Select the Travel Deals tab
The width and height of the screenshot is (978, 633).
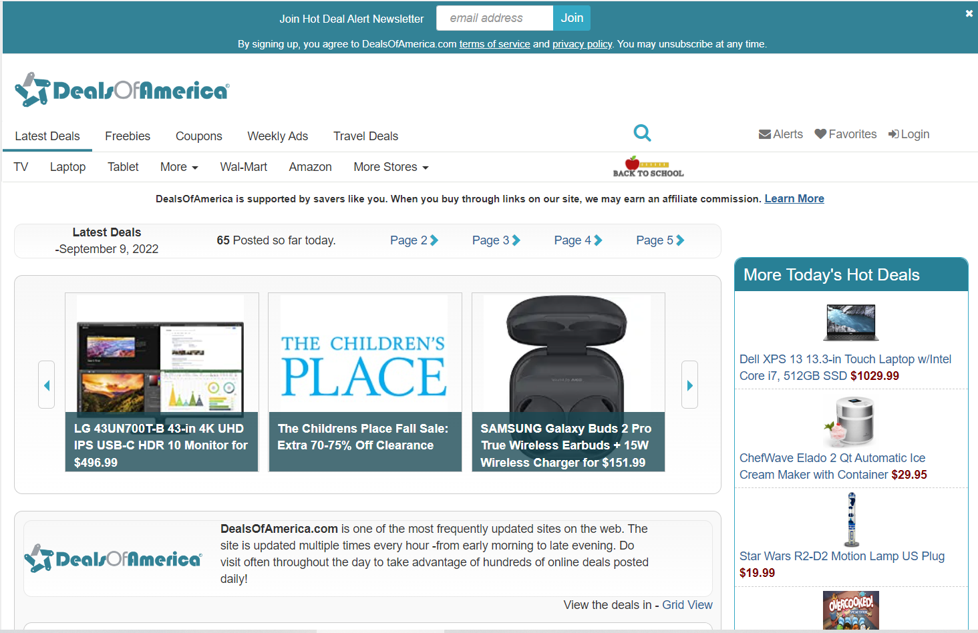coord(366,136)
